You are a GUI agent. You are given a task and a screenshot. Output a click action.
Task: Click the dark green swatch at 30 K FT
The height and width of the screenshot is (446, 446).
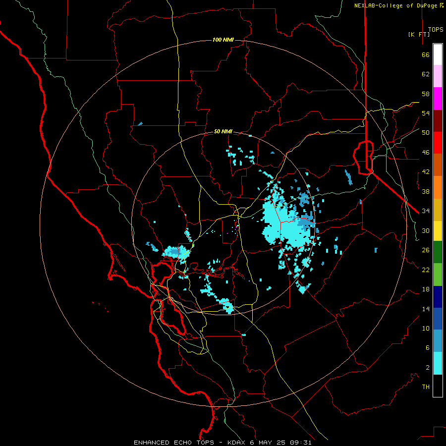point(438,252)
